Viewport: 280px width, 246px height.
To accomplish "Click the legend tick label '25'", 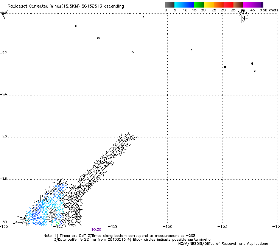I will (x=214, y=10).
